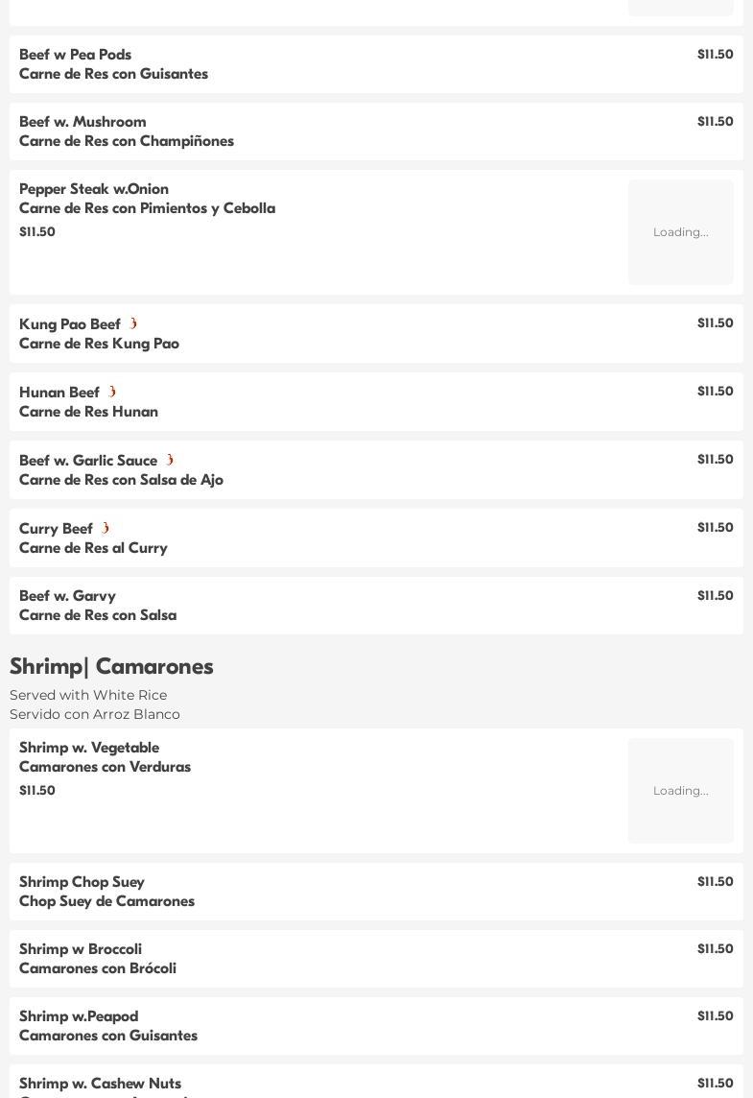The height and width of the screenshot is (1098, 753).
Task: Click the Shrimp| Camarones section heading
Action: (x=111, y=666)
